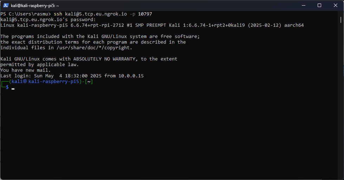
Task: Click the Kali skull symbol in the prompt
Action: pos(25,82)
